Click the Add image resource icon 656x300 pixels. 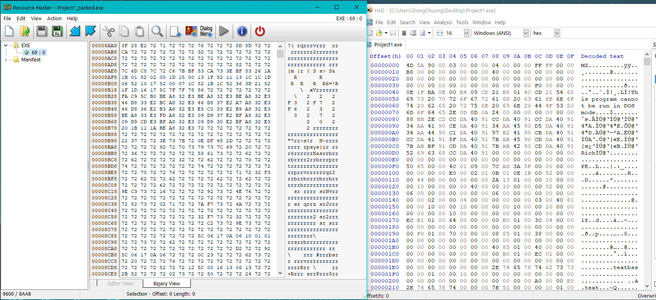click(x=191, y=31)
